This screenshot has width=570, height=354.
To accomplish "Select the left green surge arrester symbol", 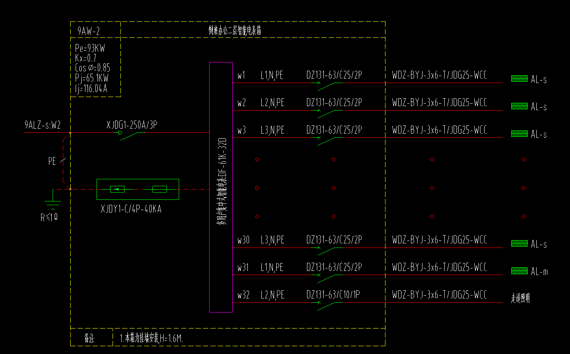I will pos(117,189).
